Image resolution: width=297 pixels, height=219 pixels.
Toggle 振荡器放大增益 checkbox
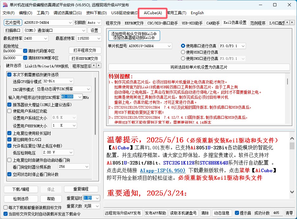[x=9, y=104]
